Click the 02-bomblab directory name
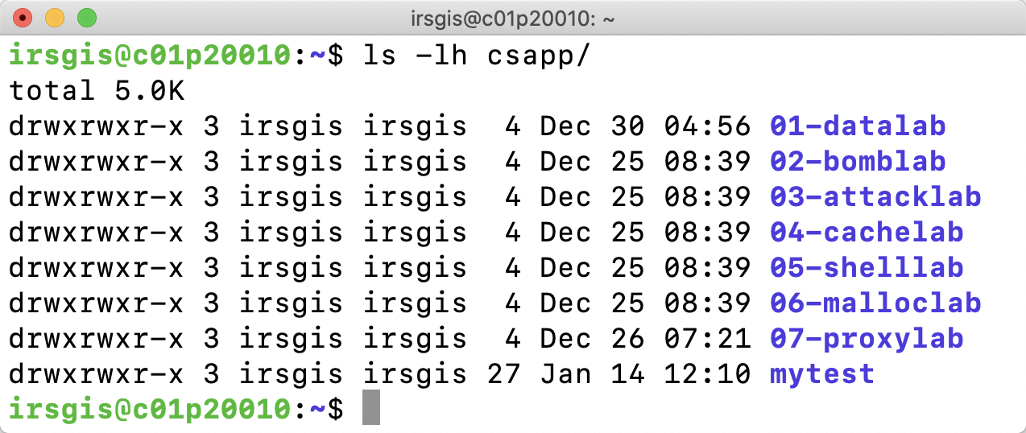 [x=858, y=162]
